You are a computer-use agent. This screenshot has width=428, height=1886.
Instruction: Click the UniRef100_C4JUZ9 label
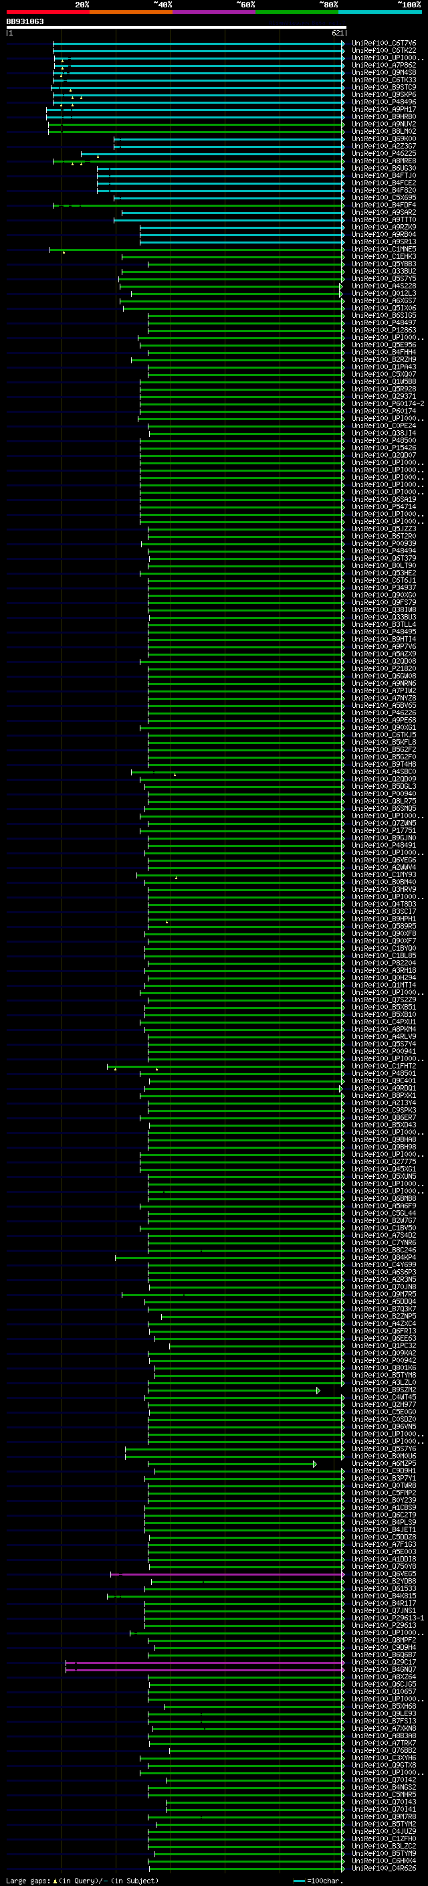pos(384,1832)
